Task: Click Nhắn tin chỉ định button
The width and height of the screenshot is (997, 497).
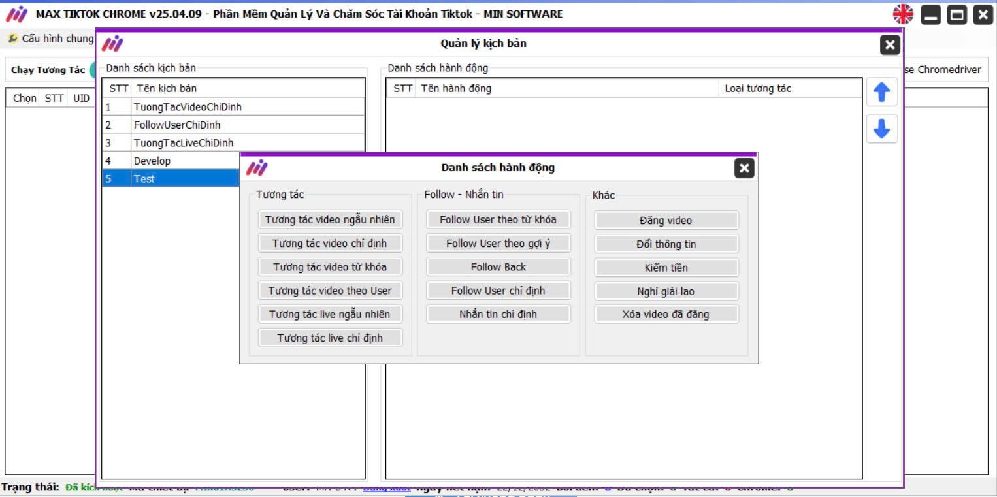Action: (498, 314)
